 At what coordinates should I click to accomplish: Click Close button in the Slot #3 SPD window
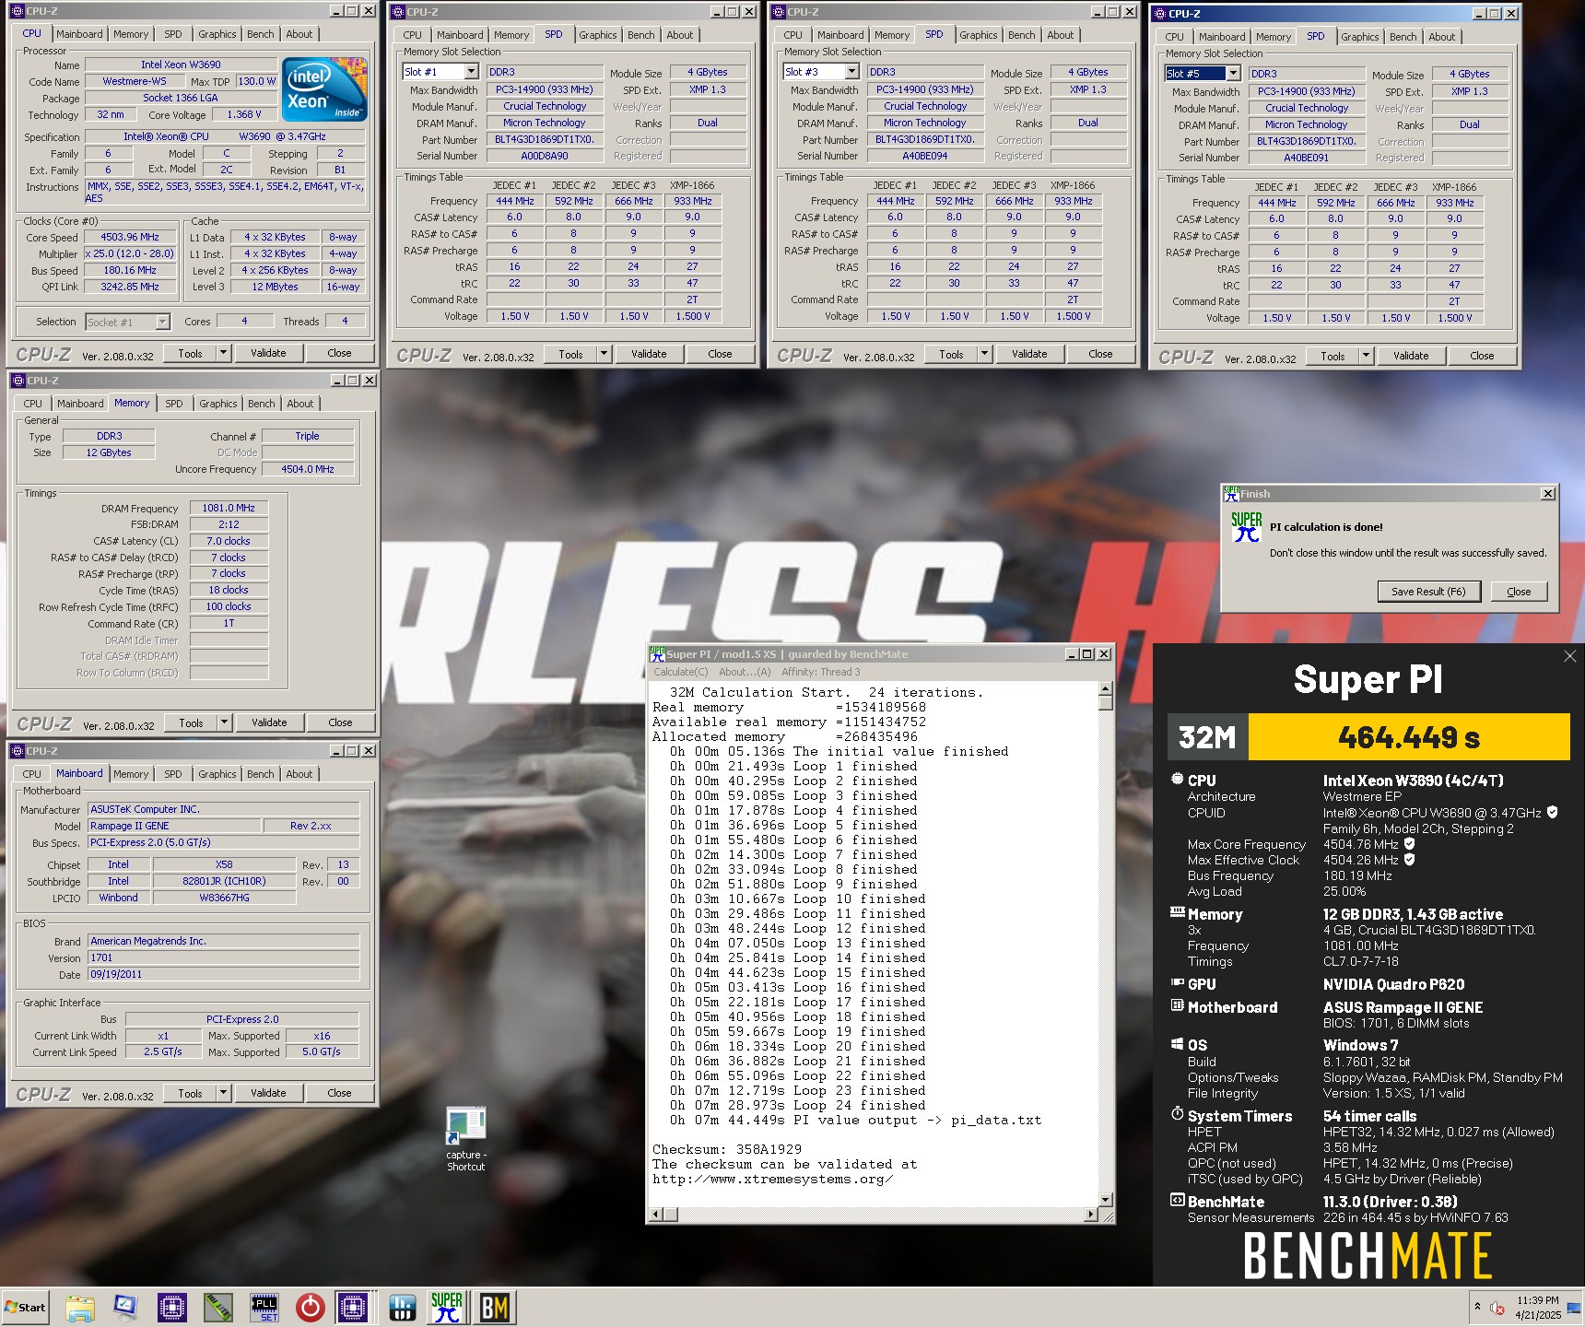1100,354
